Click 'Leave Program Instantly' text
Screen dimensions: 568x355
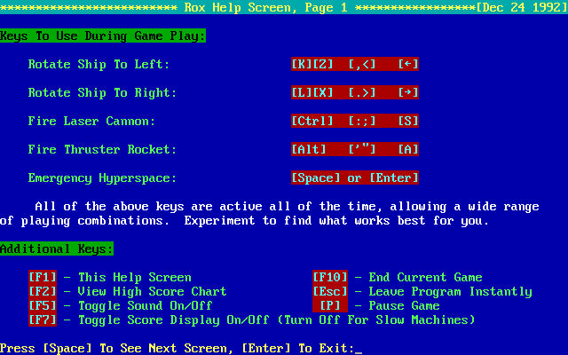(450, 292)
